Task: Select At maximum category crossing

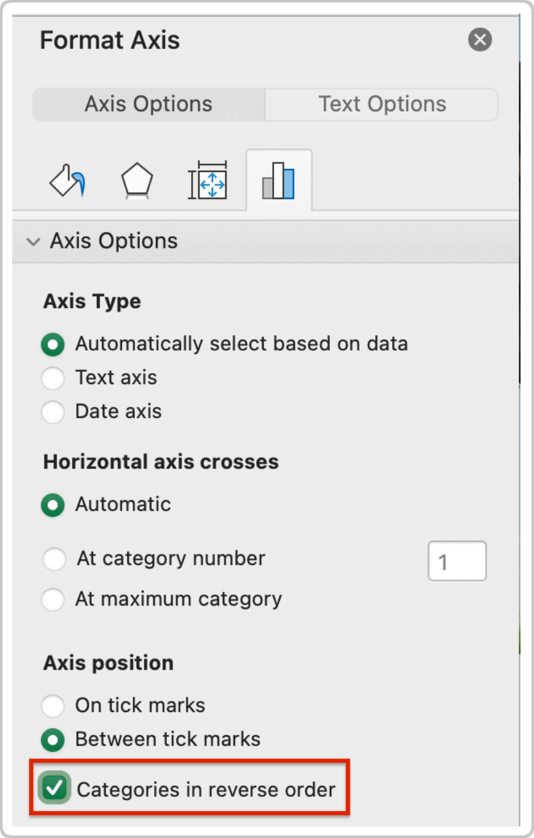Action: point(54,599)
